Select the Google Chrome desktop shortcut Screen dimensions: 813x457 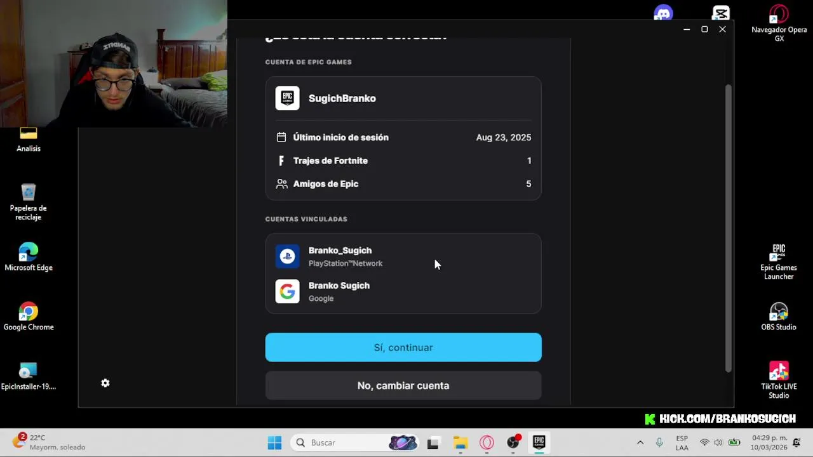pos(29,317)
